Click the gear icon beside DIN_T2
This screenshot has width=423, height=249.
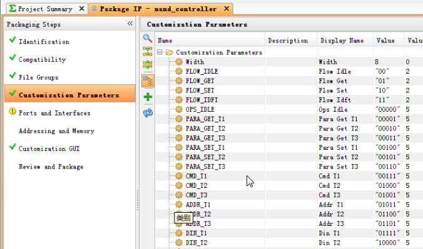click(x=179, y=243)
